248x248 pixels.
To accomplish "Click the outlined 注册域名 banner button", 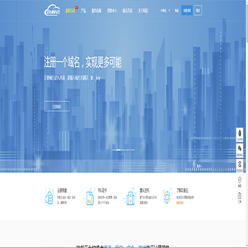I will point(57,106).
